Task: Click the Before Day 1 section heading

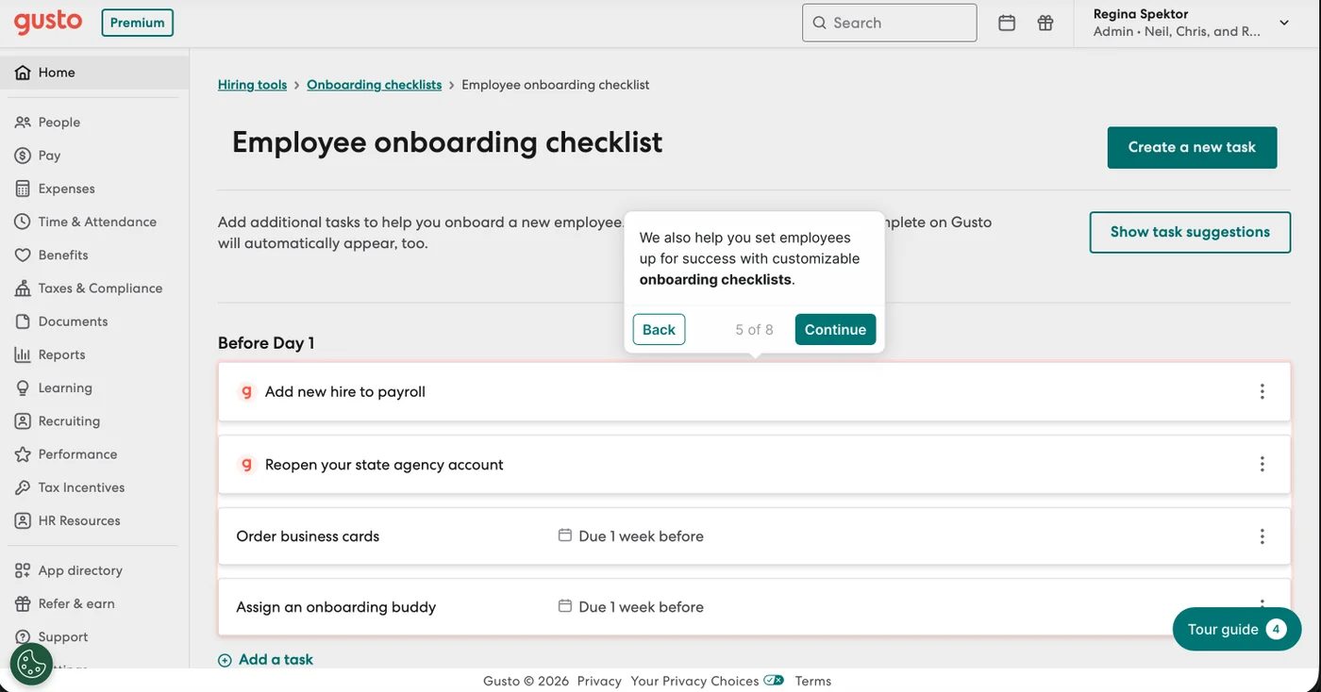Action: (266, 343)
